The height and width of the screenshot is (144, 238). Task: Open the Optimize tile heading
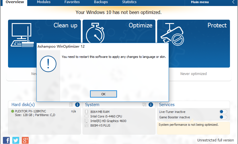(x=141, y=25)
